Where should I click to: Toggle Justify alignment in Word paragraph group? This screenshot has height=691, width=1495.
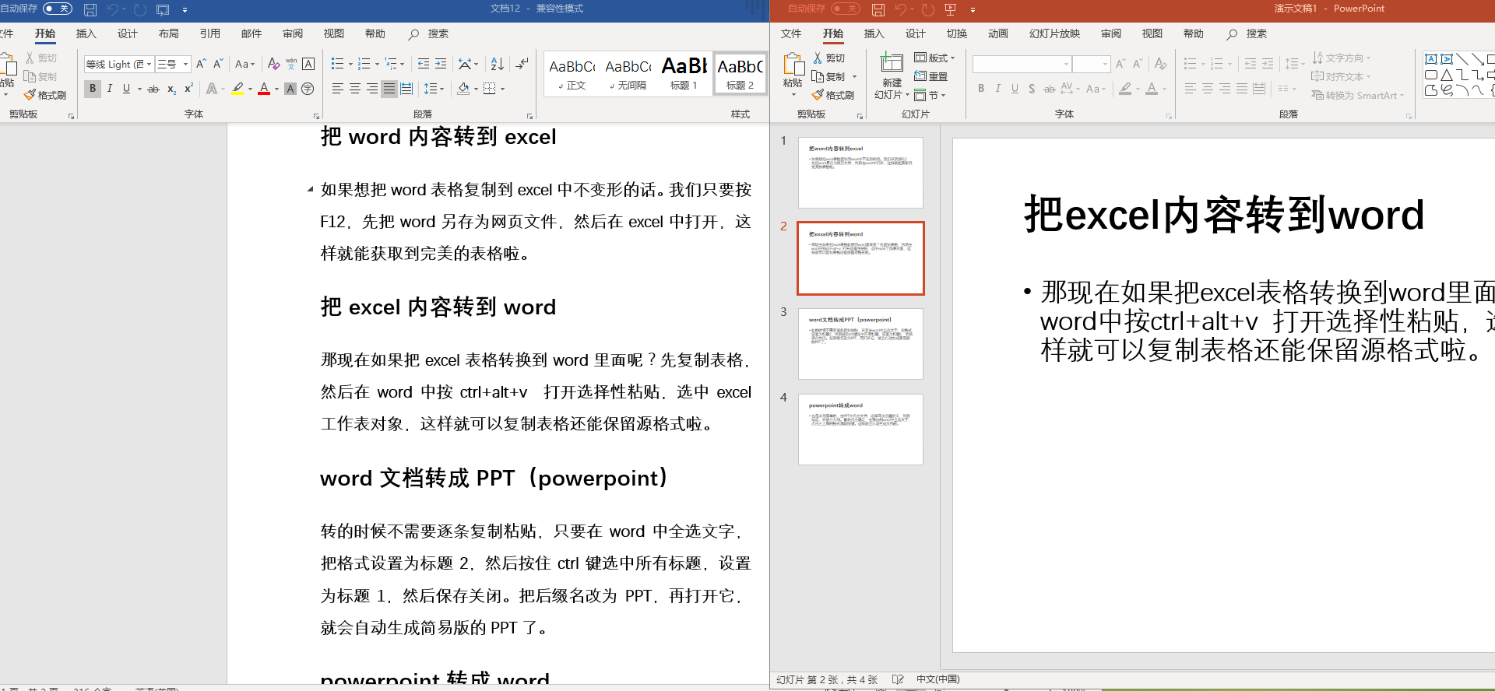point(389,89)
